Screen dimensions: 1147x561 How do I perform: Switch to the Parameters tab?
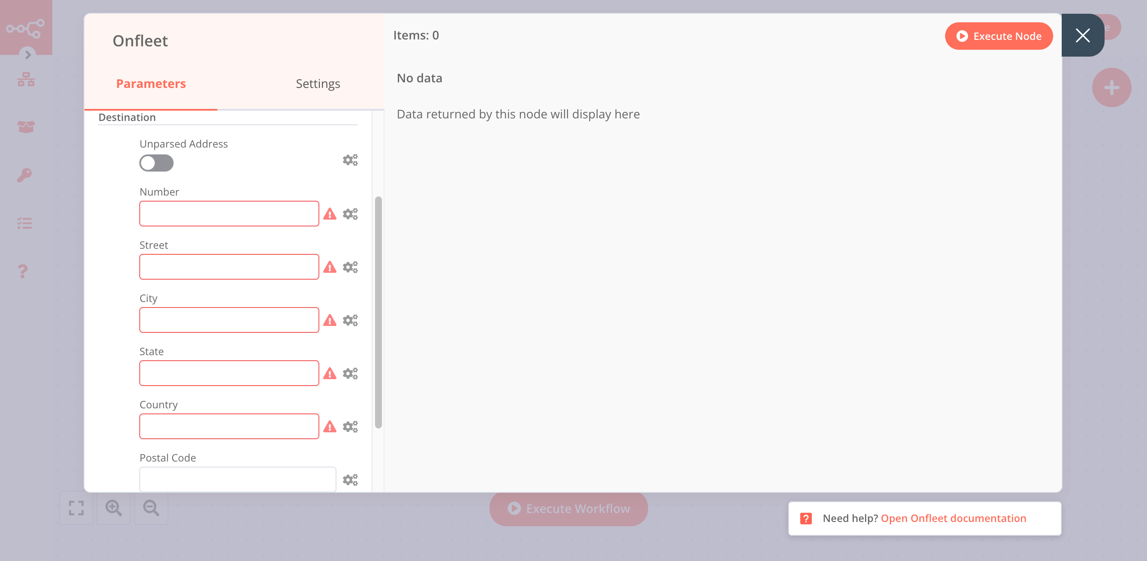pyautogui.click(x=151, y=84)
